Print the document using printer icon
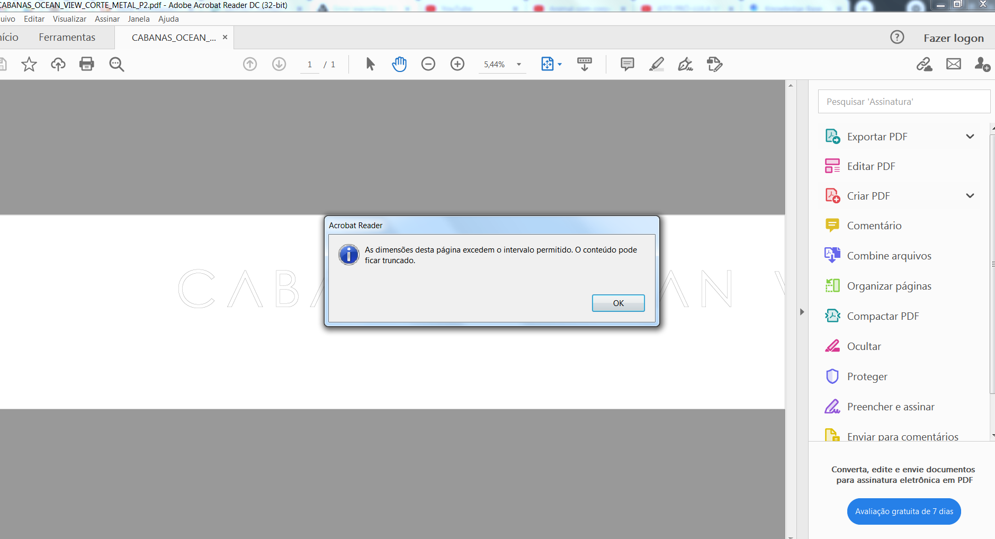 click(87, 64)
